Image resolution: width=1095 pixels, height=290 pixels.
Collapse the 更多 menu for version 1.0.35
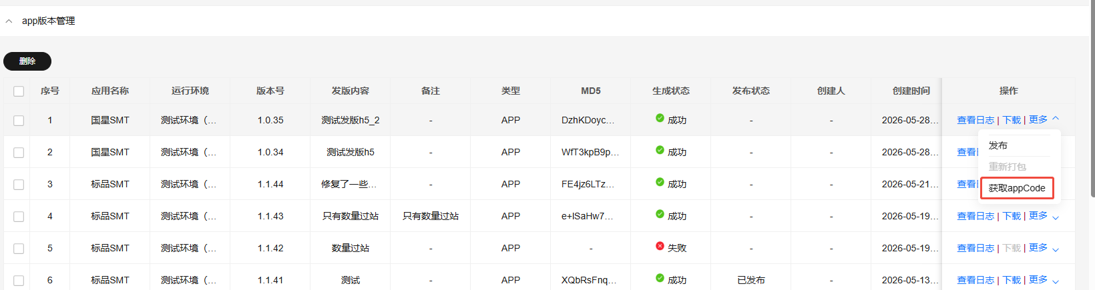[1044, 119]
